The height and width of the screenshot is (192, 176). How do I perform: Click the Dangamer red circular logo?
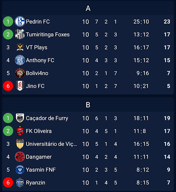point(20,157)
